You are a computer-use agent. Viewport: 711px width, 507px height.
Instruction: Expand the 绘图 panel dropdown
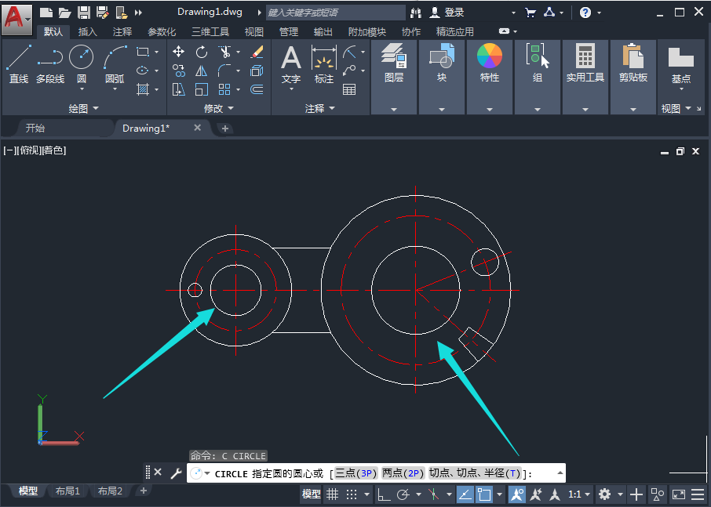[x=83, y=109]
